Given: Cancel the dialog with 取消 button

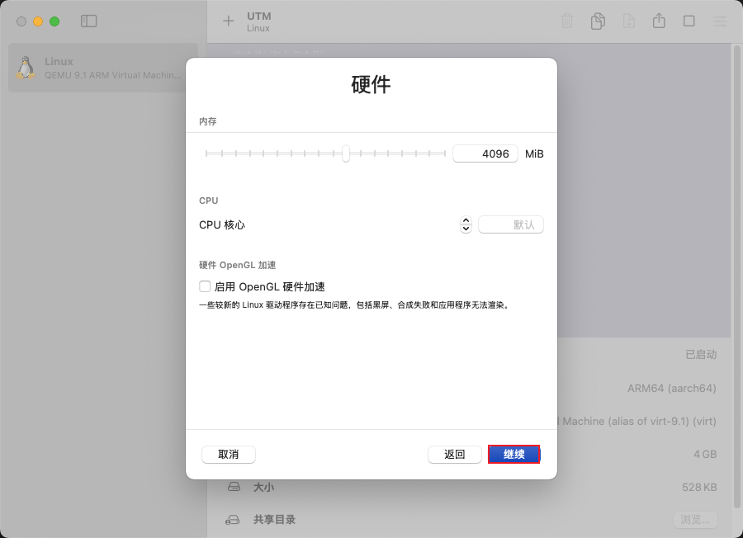Looking at the screenshot, I should pyautogui.click(x=228, y=454).
